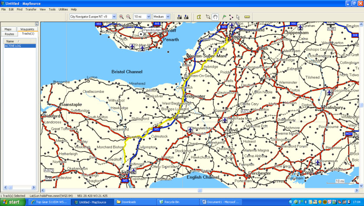Click the M5 shield near Taunton
This screenshot has height=206, width=364.
coord(156,129)
